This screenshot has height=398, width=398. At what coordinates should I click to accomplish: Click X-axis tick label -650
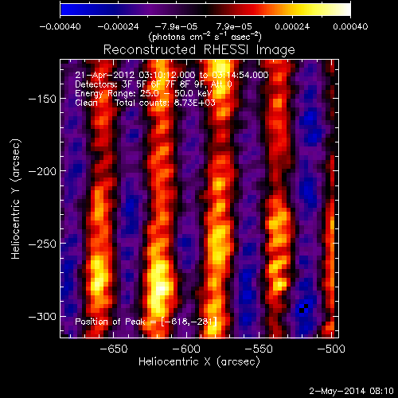pyautogui.click(x=114, y=349)
